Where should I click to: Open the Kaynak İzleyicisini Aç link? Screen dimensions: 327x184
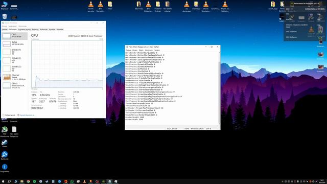[26, 115]
